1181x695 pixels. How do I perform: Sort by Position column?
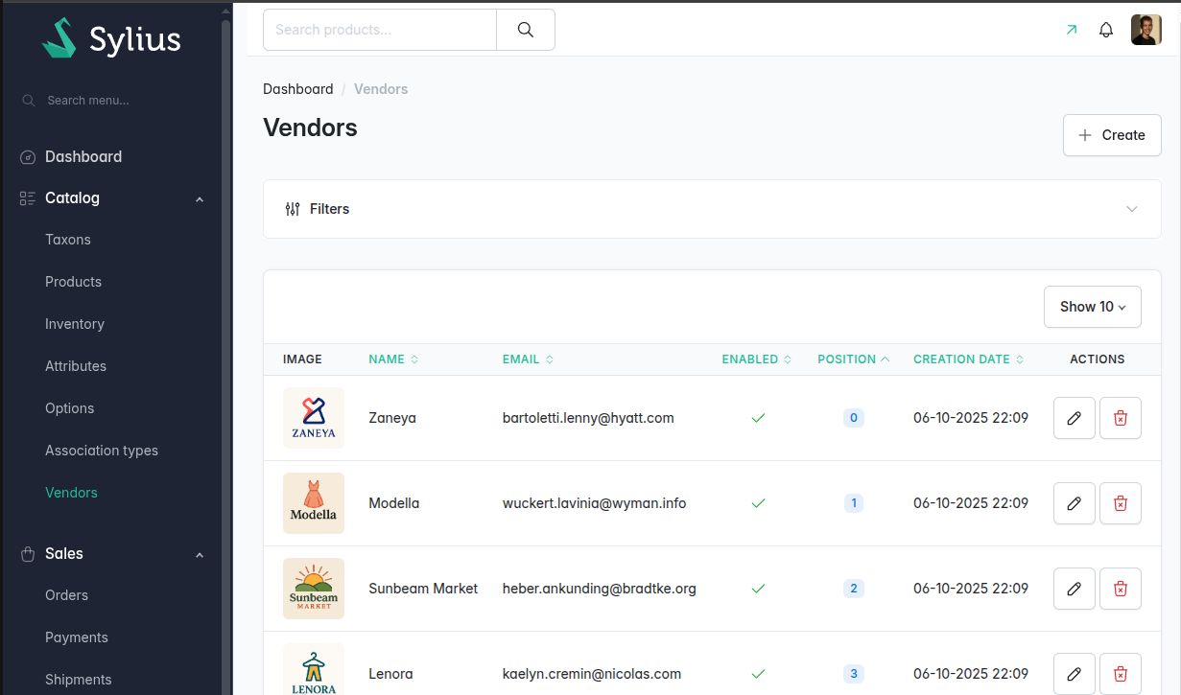click(x=854, y=359)
